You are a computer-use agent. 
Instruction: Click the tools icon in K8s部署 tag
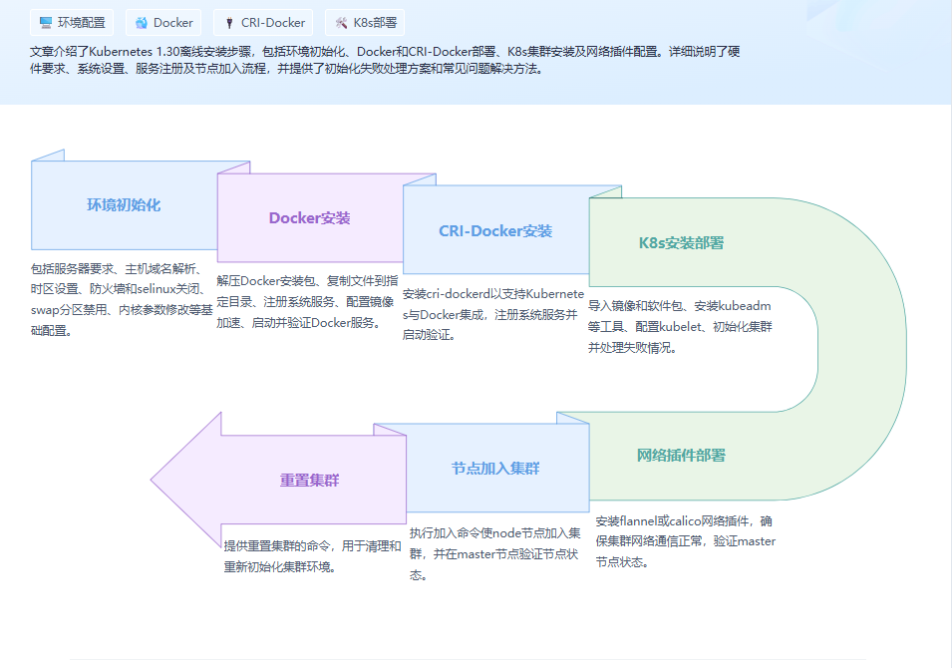tap(341, 23)
